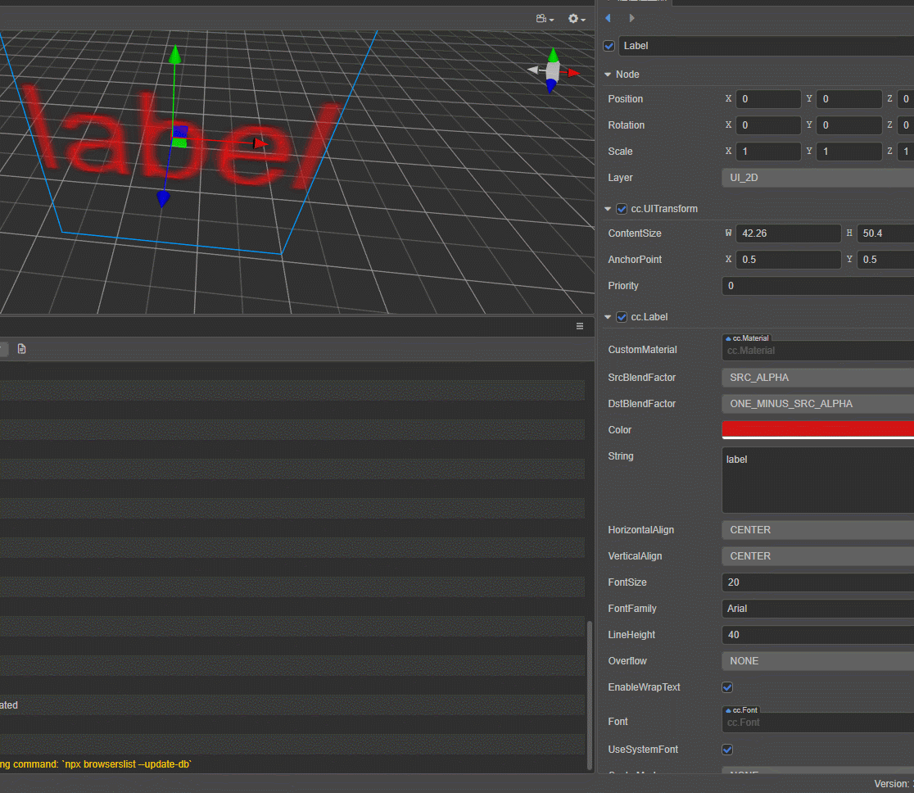Open SrcBlendFactor SRC_ALPHA dropdown
Image resolution: width=914 pixels, height=793 pixels.
pyautogui.click(x=818, y=378)
